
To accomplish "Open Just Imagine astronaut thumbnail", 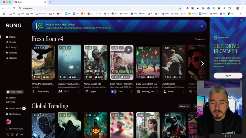I will pos(174,62).
